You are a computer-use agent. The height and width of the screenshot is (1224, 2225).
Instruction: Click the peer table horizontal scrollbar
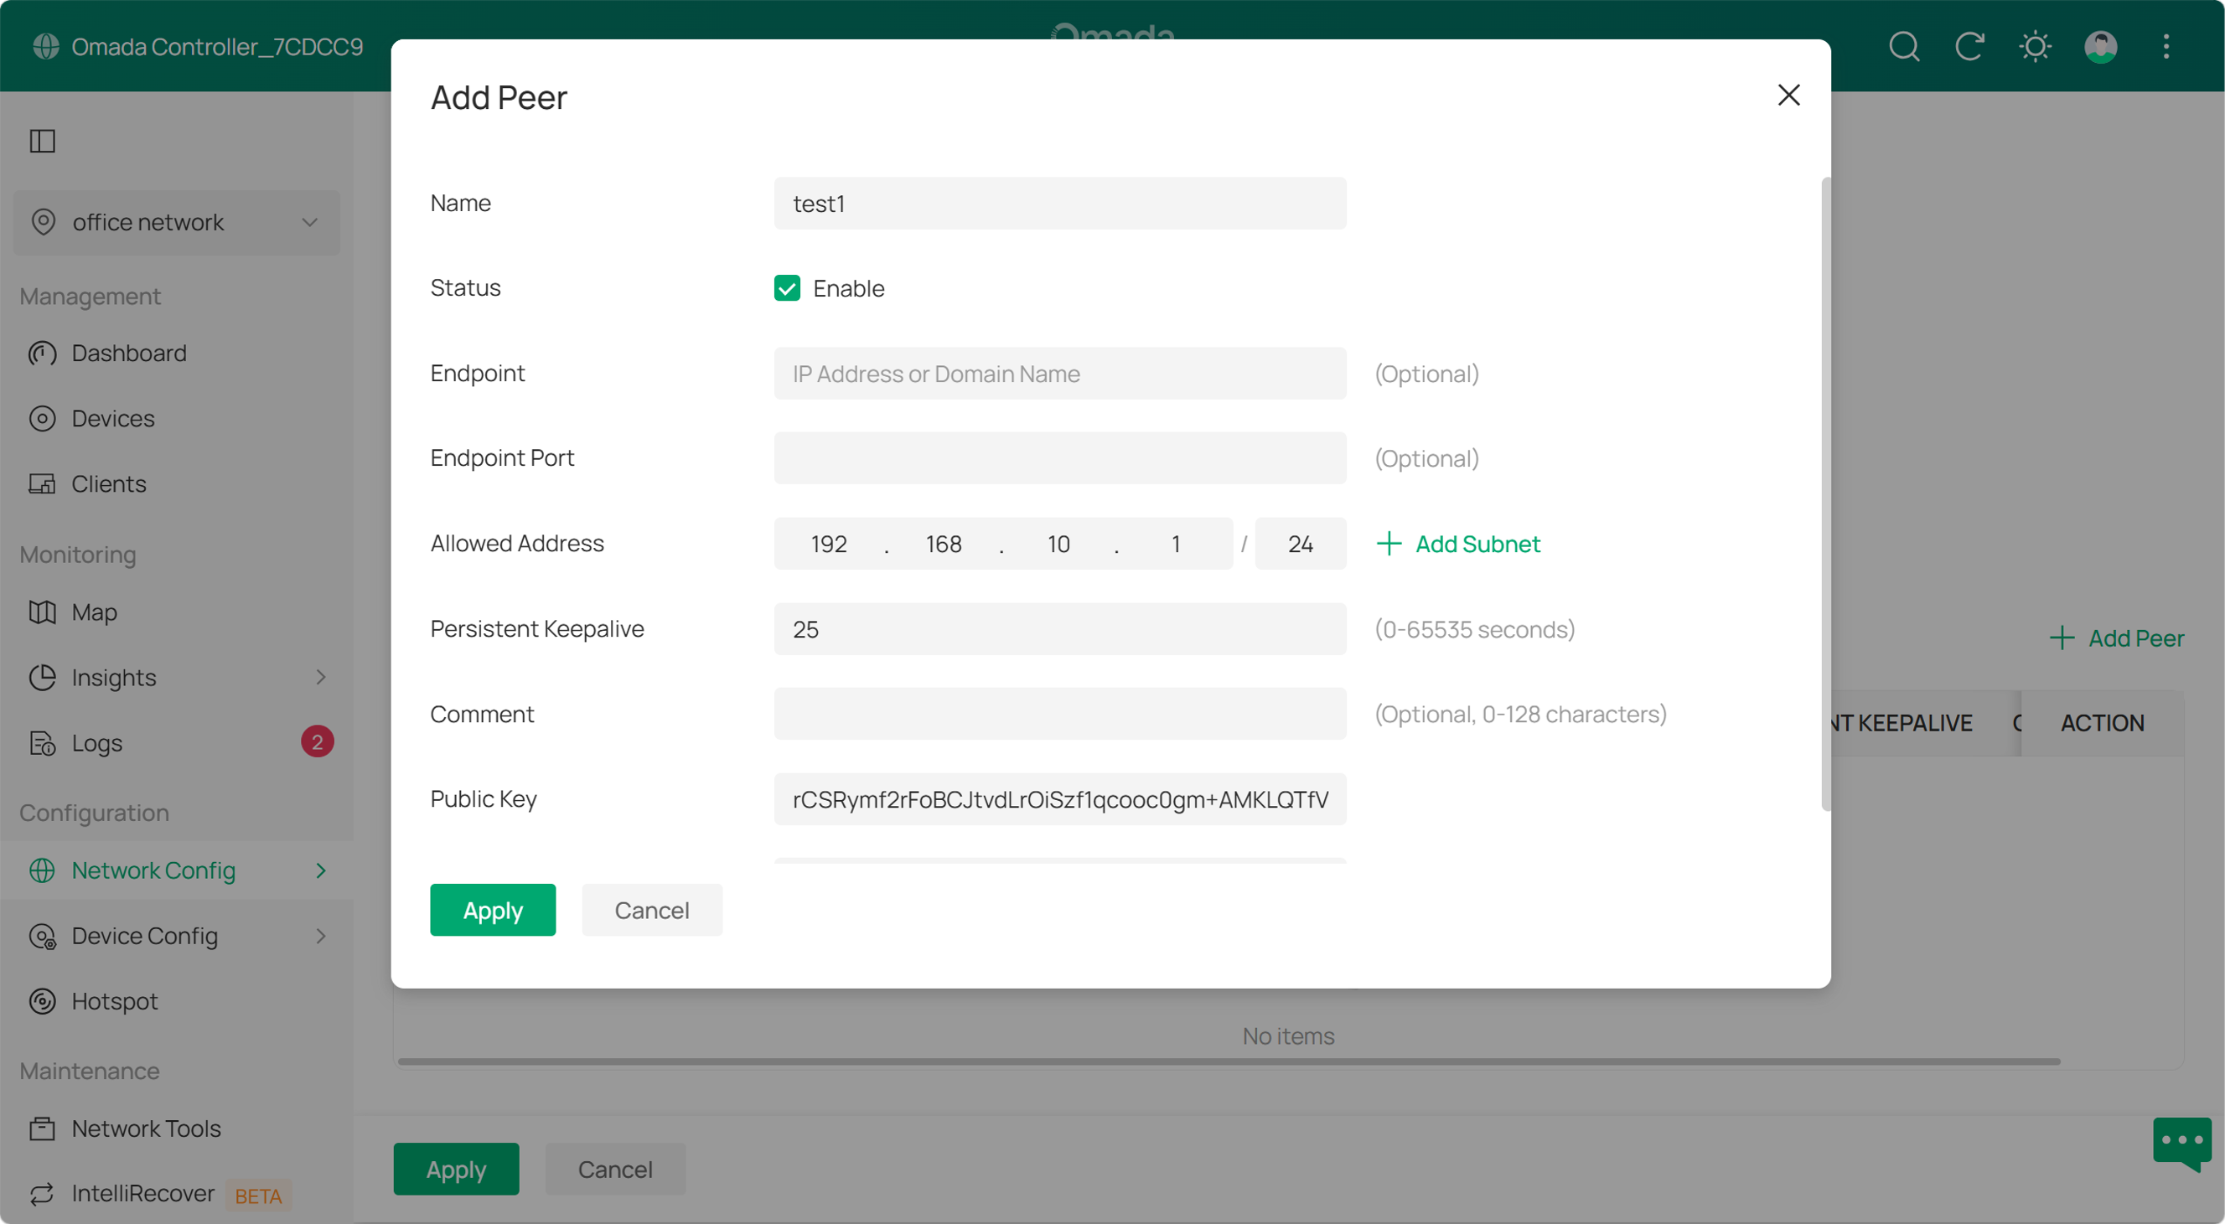(1229, 1061)
